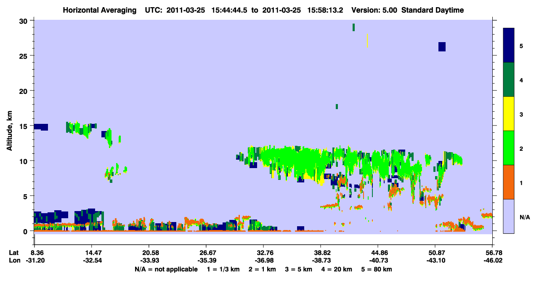This screenshot has width=547, height=281.
Task: Click the bright green color bar segment 2
Action: coord(509,148)
